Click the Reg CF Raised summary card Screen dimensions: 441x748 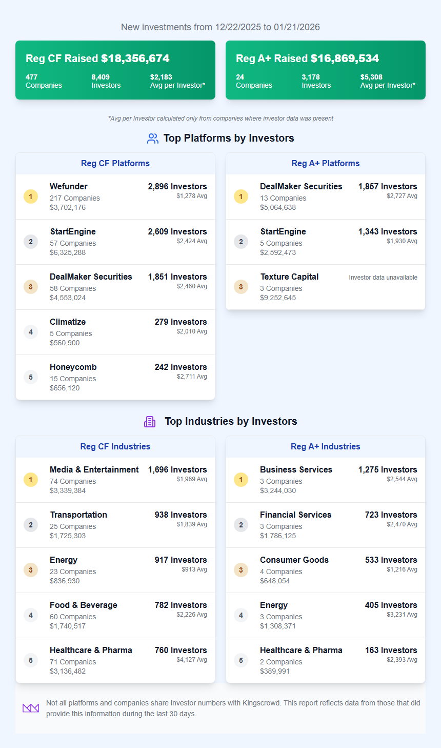pyautogui.click(x=115, y=70)
